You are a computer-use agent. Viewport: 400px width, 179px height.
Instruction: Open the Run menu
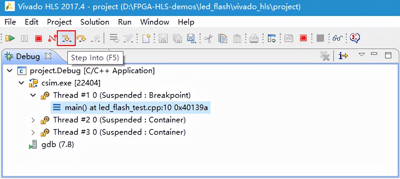(x=125, y=22)
